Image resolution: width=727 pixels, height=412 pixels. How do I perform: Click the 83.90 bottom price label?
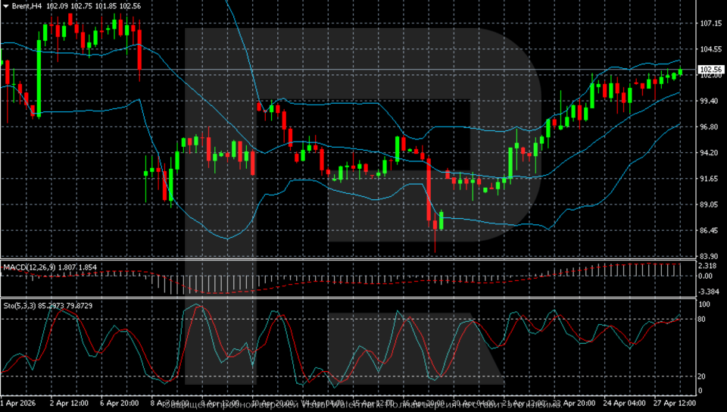(x=710, y=255)
